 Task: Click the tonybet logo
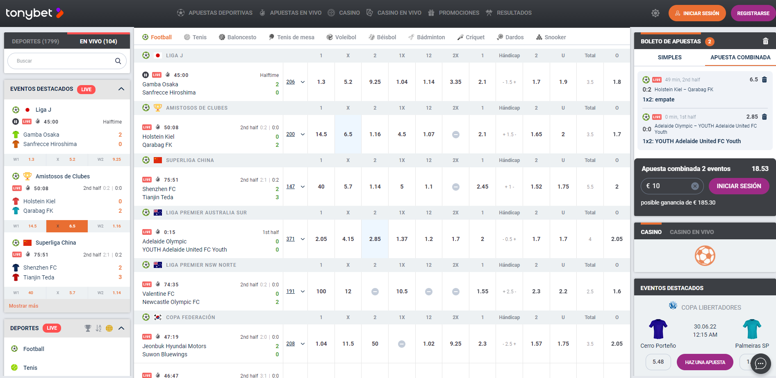tap(35, 13)
